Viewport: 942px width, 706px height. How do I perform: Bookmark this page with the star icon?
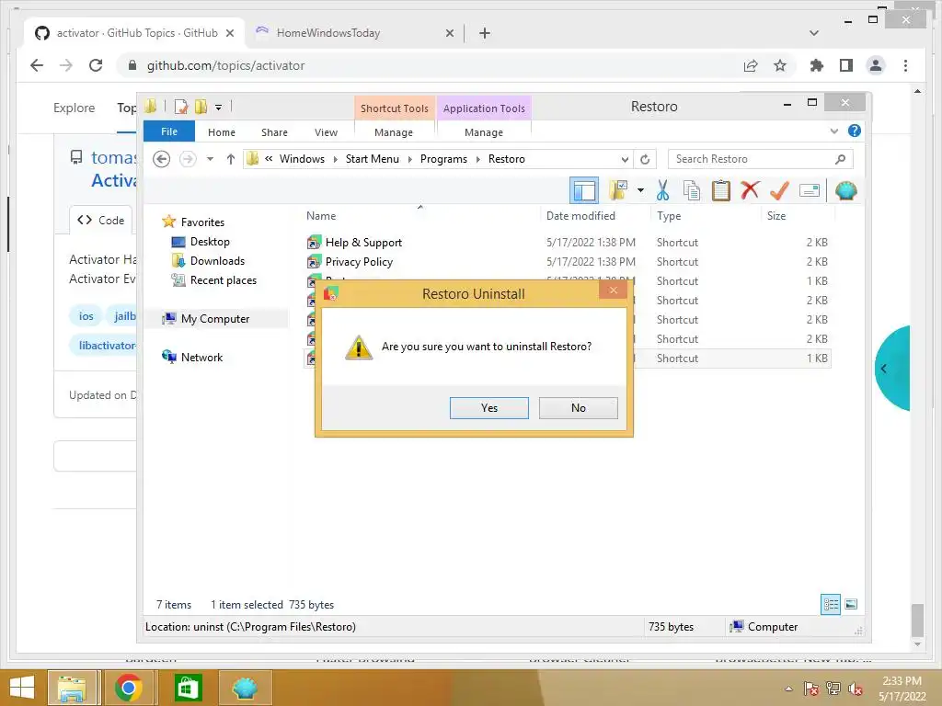pos(780,65)
